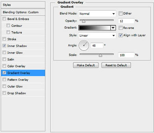The image size is (154, 133).
Task: Tick the Contour checkbox
Action: tap(8, 25)
